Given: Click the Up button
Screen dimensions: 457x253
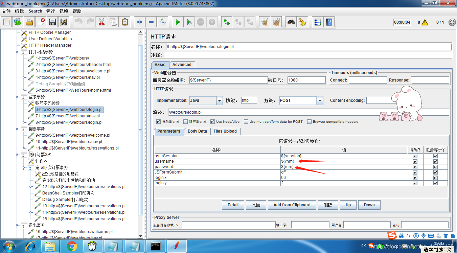Looking at the screenshot, I should point(348,205).
